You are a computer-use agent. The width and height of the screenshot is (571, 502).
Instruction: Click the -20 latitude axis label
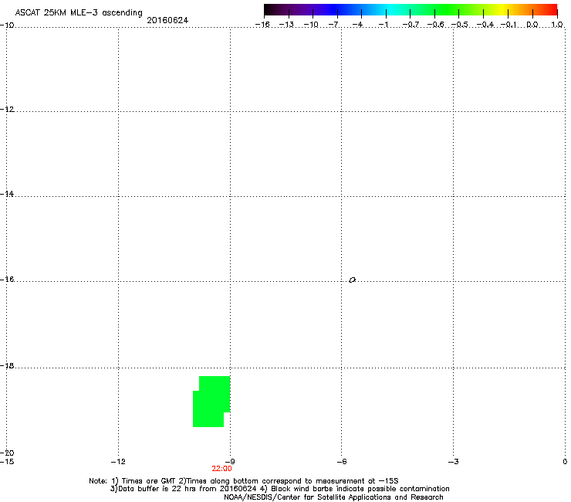(x=7, y=453)
